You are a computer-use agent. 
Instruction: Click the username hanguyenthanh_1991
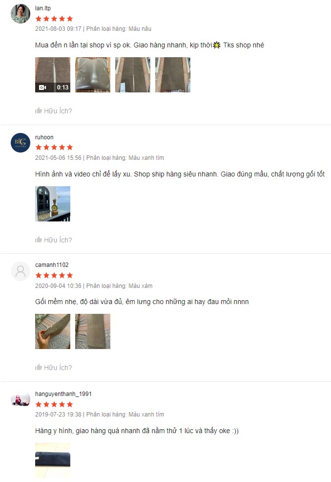coord(63,394)
